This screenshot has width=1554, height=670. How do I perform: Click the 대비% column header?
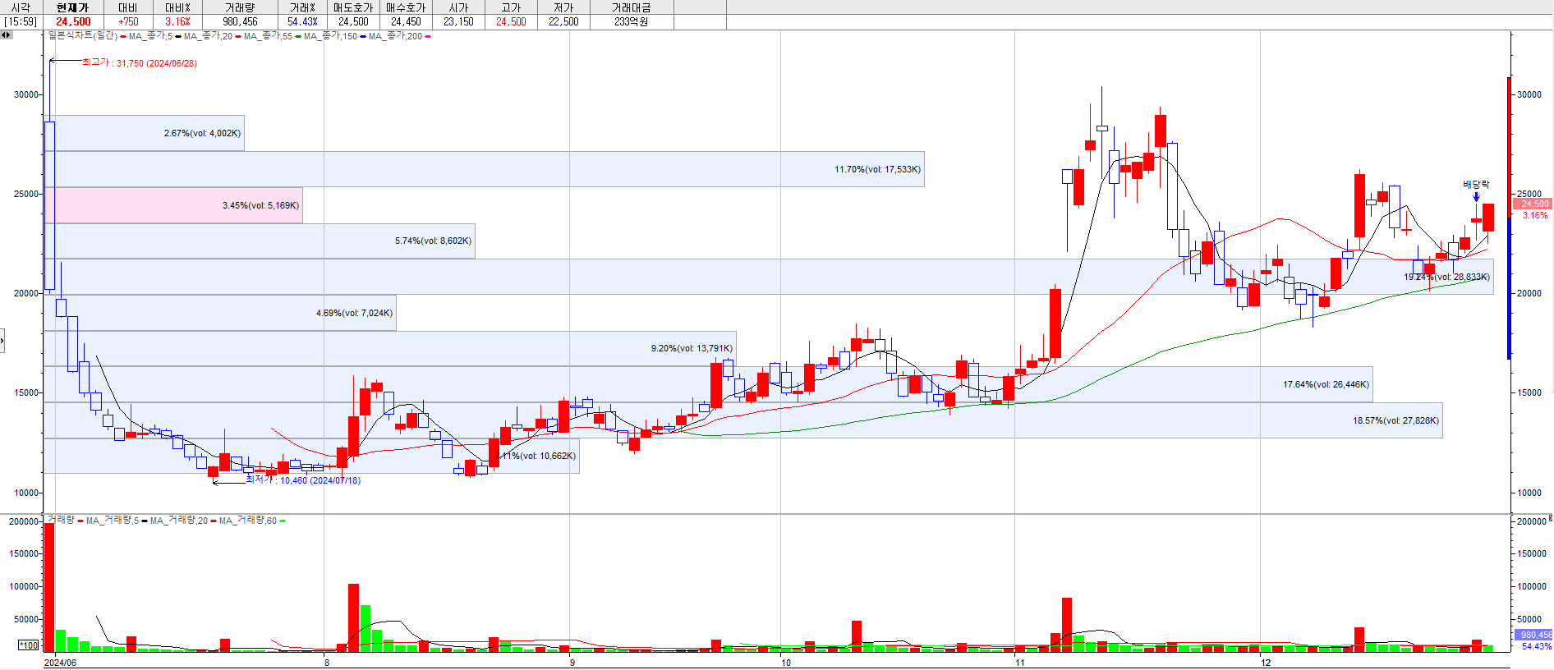pos(177,7)
